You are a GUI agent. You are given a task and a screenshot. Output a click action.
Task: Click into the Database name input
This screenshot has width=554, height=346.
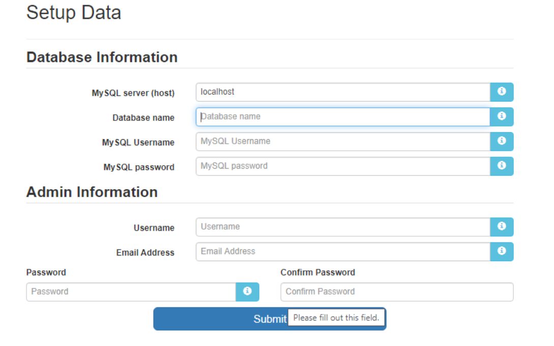tap(343, 117)
